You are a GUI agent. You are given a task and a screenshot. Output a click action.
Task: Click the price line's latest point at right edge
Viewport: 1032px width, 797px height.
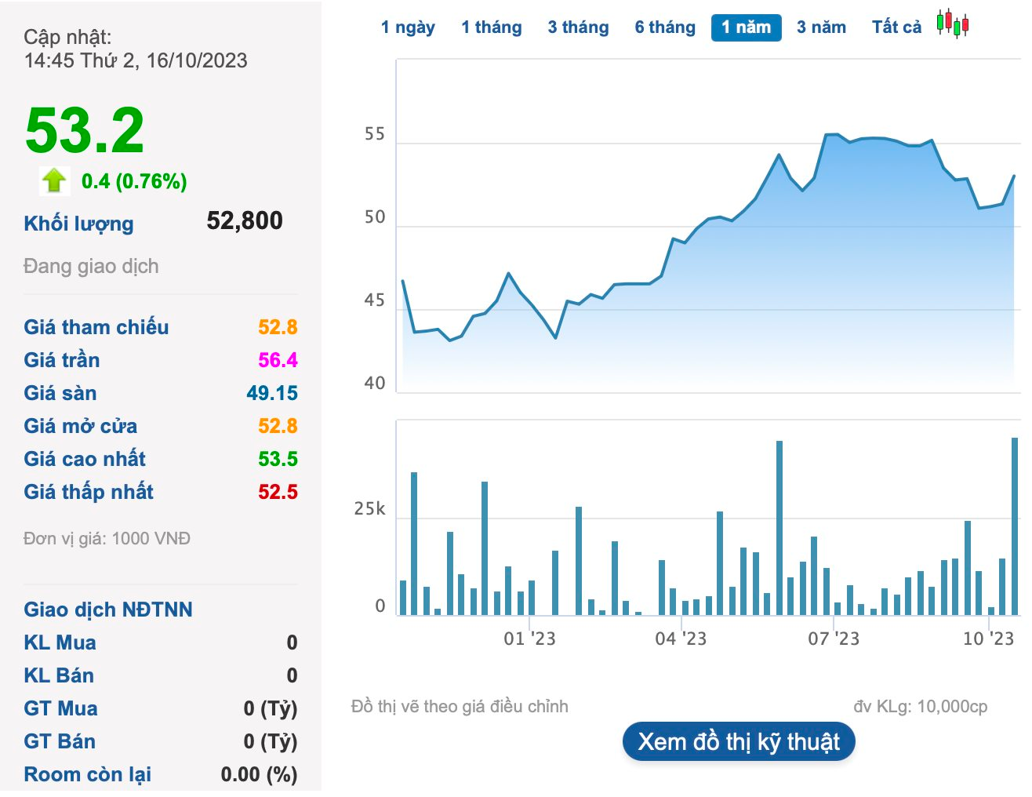pyautogui.click(x=1014, y=177)
